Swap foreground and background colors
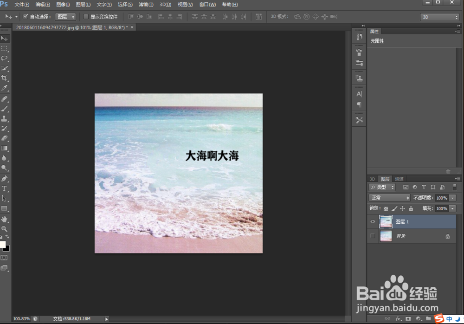464x324 pixels. pyautogui.click(x=7, y=237)
